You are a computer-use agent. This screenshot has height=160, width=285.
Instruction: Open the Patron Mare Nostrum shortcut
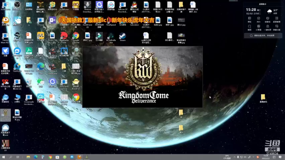click(5, 38)
